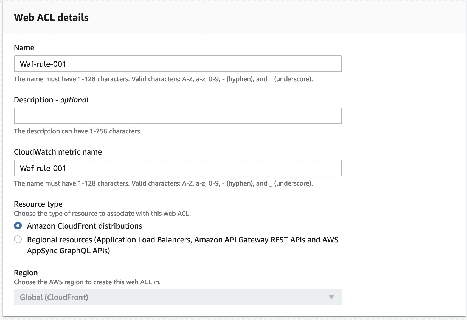Click 'Choose the AWS region' helper text
Image resolution: width=467 pixels, height=320 pixels.
click(x=87, y=282)
